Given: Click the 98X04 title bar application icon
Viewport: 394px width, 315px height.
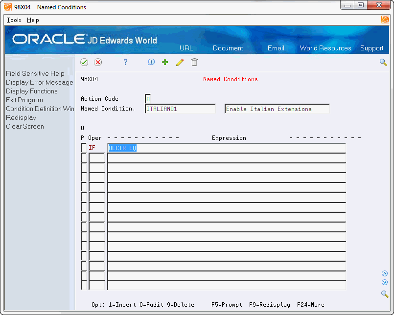Looking at the screenshot, I should [8, 7].
